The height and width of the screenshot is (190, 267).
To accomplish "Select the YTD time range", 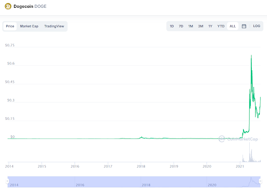I will coord(221,26).
